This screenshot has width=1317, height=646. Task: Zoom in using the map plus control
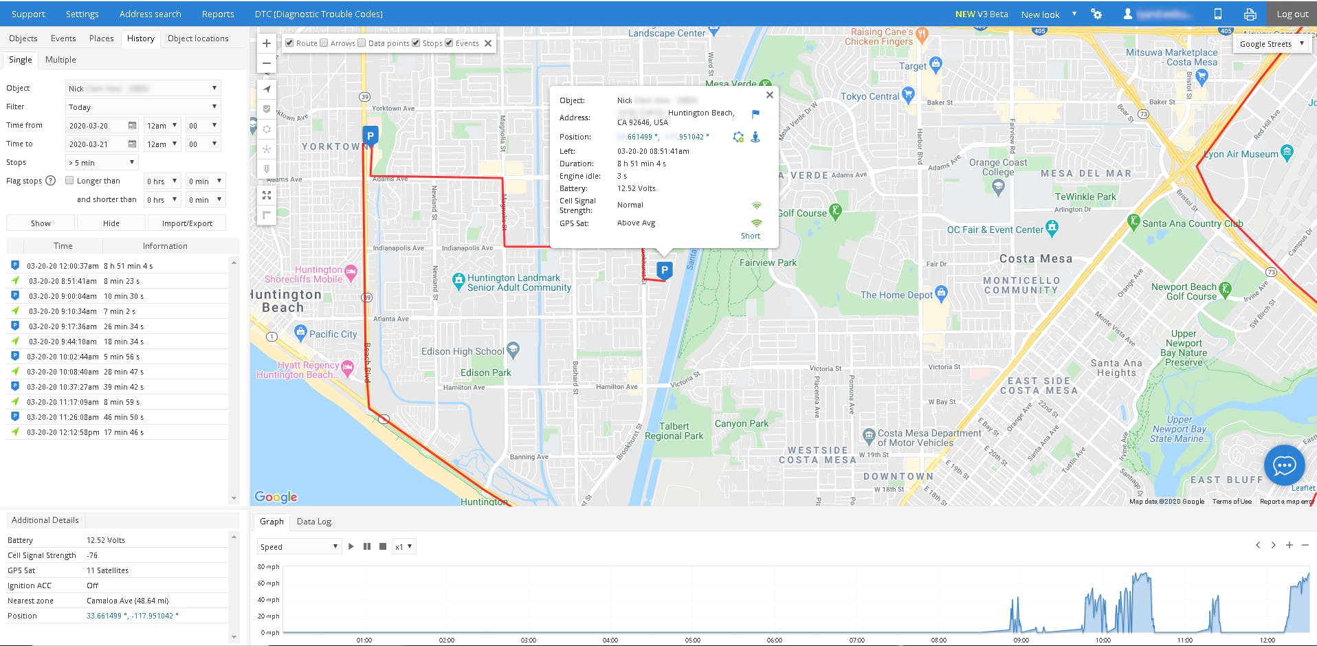267,43
